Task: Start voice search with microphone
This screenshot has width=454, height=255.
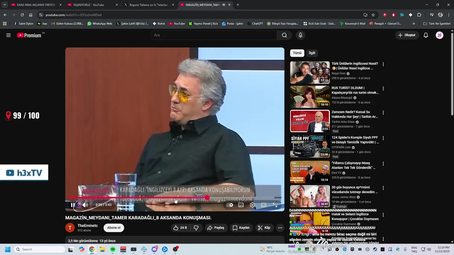Action: [300, 35]
